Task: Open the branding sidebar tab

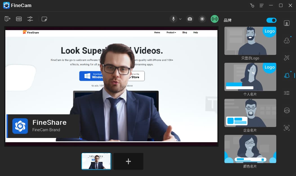Action: [x=287, y=75]
